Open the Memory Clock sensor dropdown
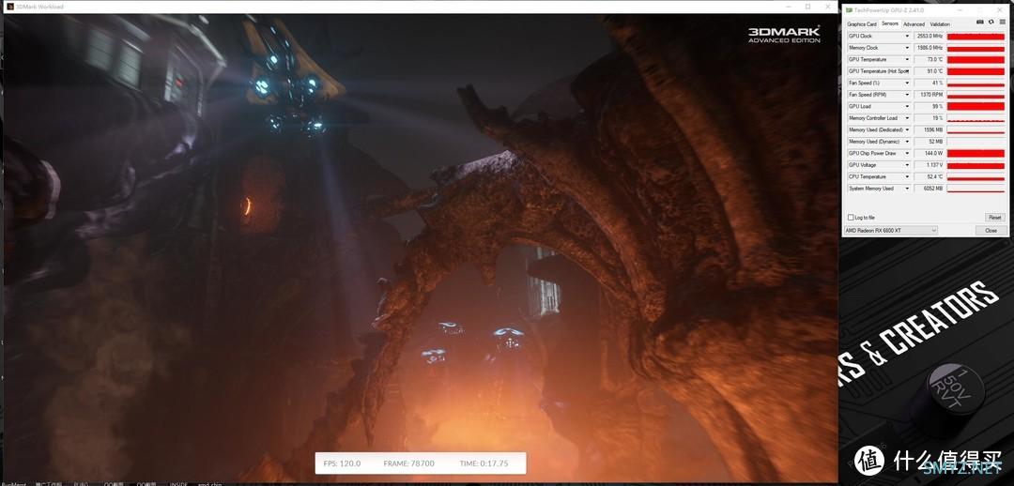1014x486 pixels. coord(907,48)
